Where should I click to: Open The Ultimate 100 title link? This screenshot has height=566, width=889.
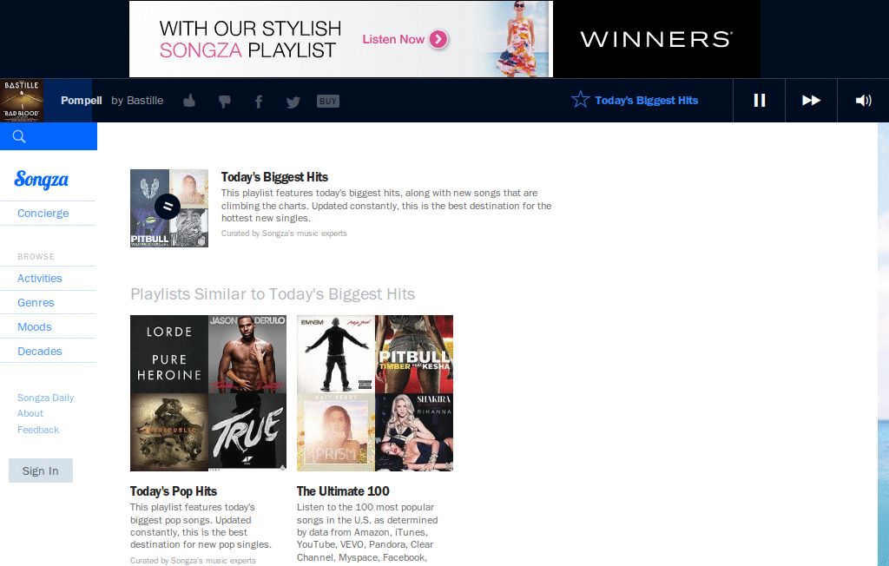click(343, 491)
